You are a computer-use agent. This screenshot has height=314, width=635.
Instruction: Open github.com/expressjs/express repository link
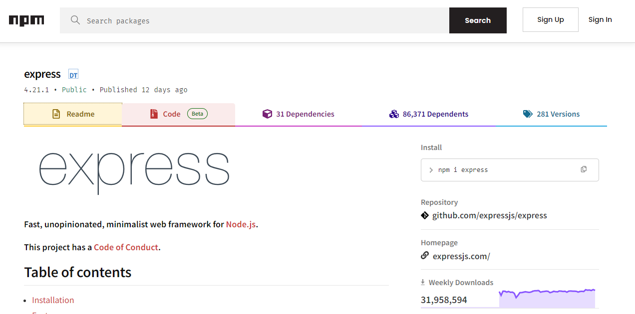[x=490, y=215]
